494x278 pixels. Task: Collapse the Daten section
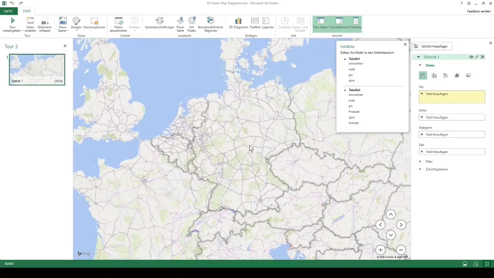(420, 65)
